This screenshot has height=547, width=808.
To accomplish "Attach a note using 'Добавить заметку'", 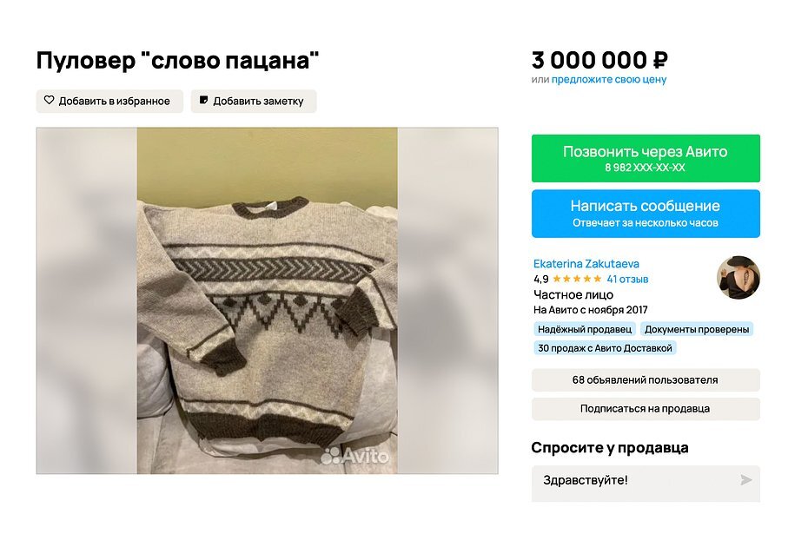I will pyautogui.click(x=254, y=101).
